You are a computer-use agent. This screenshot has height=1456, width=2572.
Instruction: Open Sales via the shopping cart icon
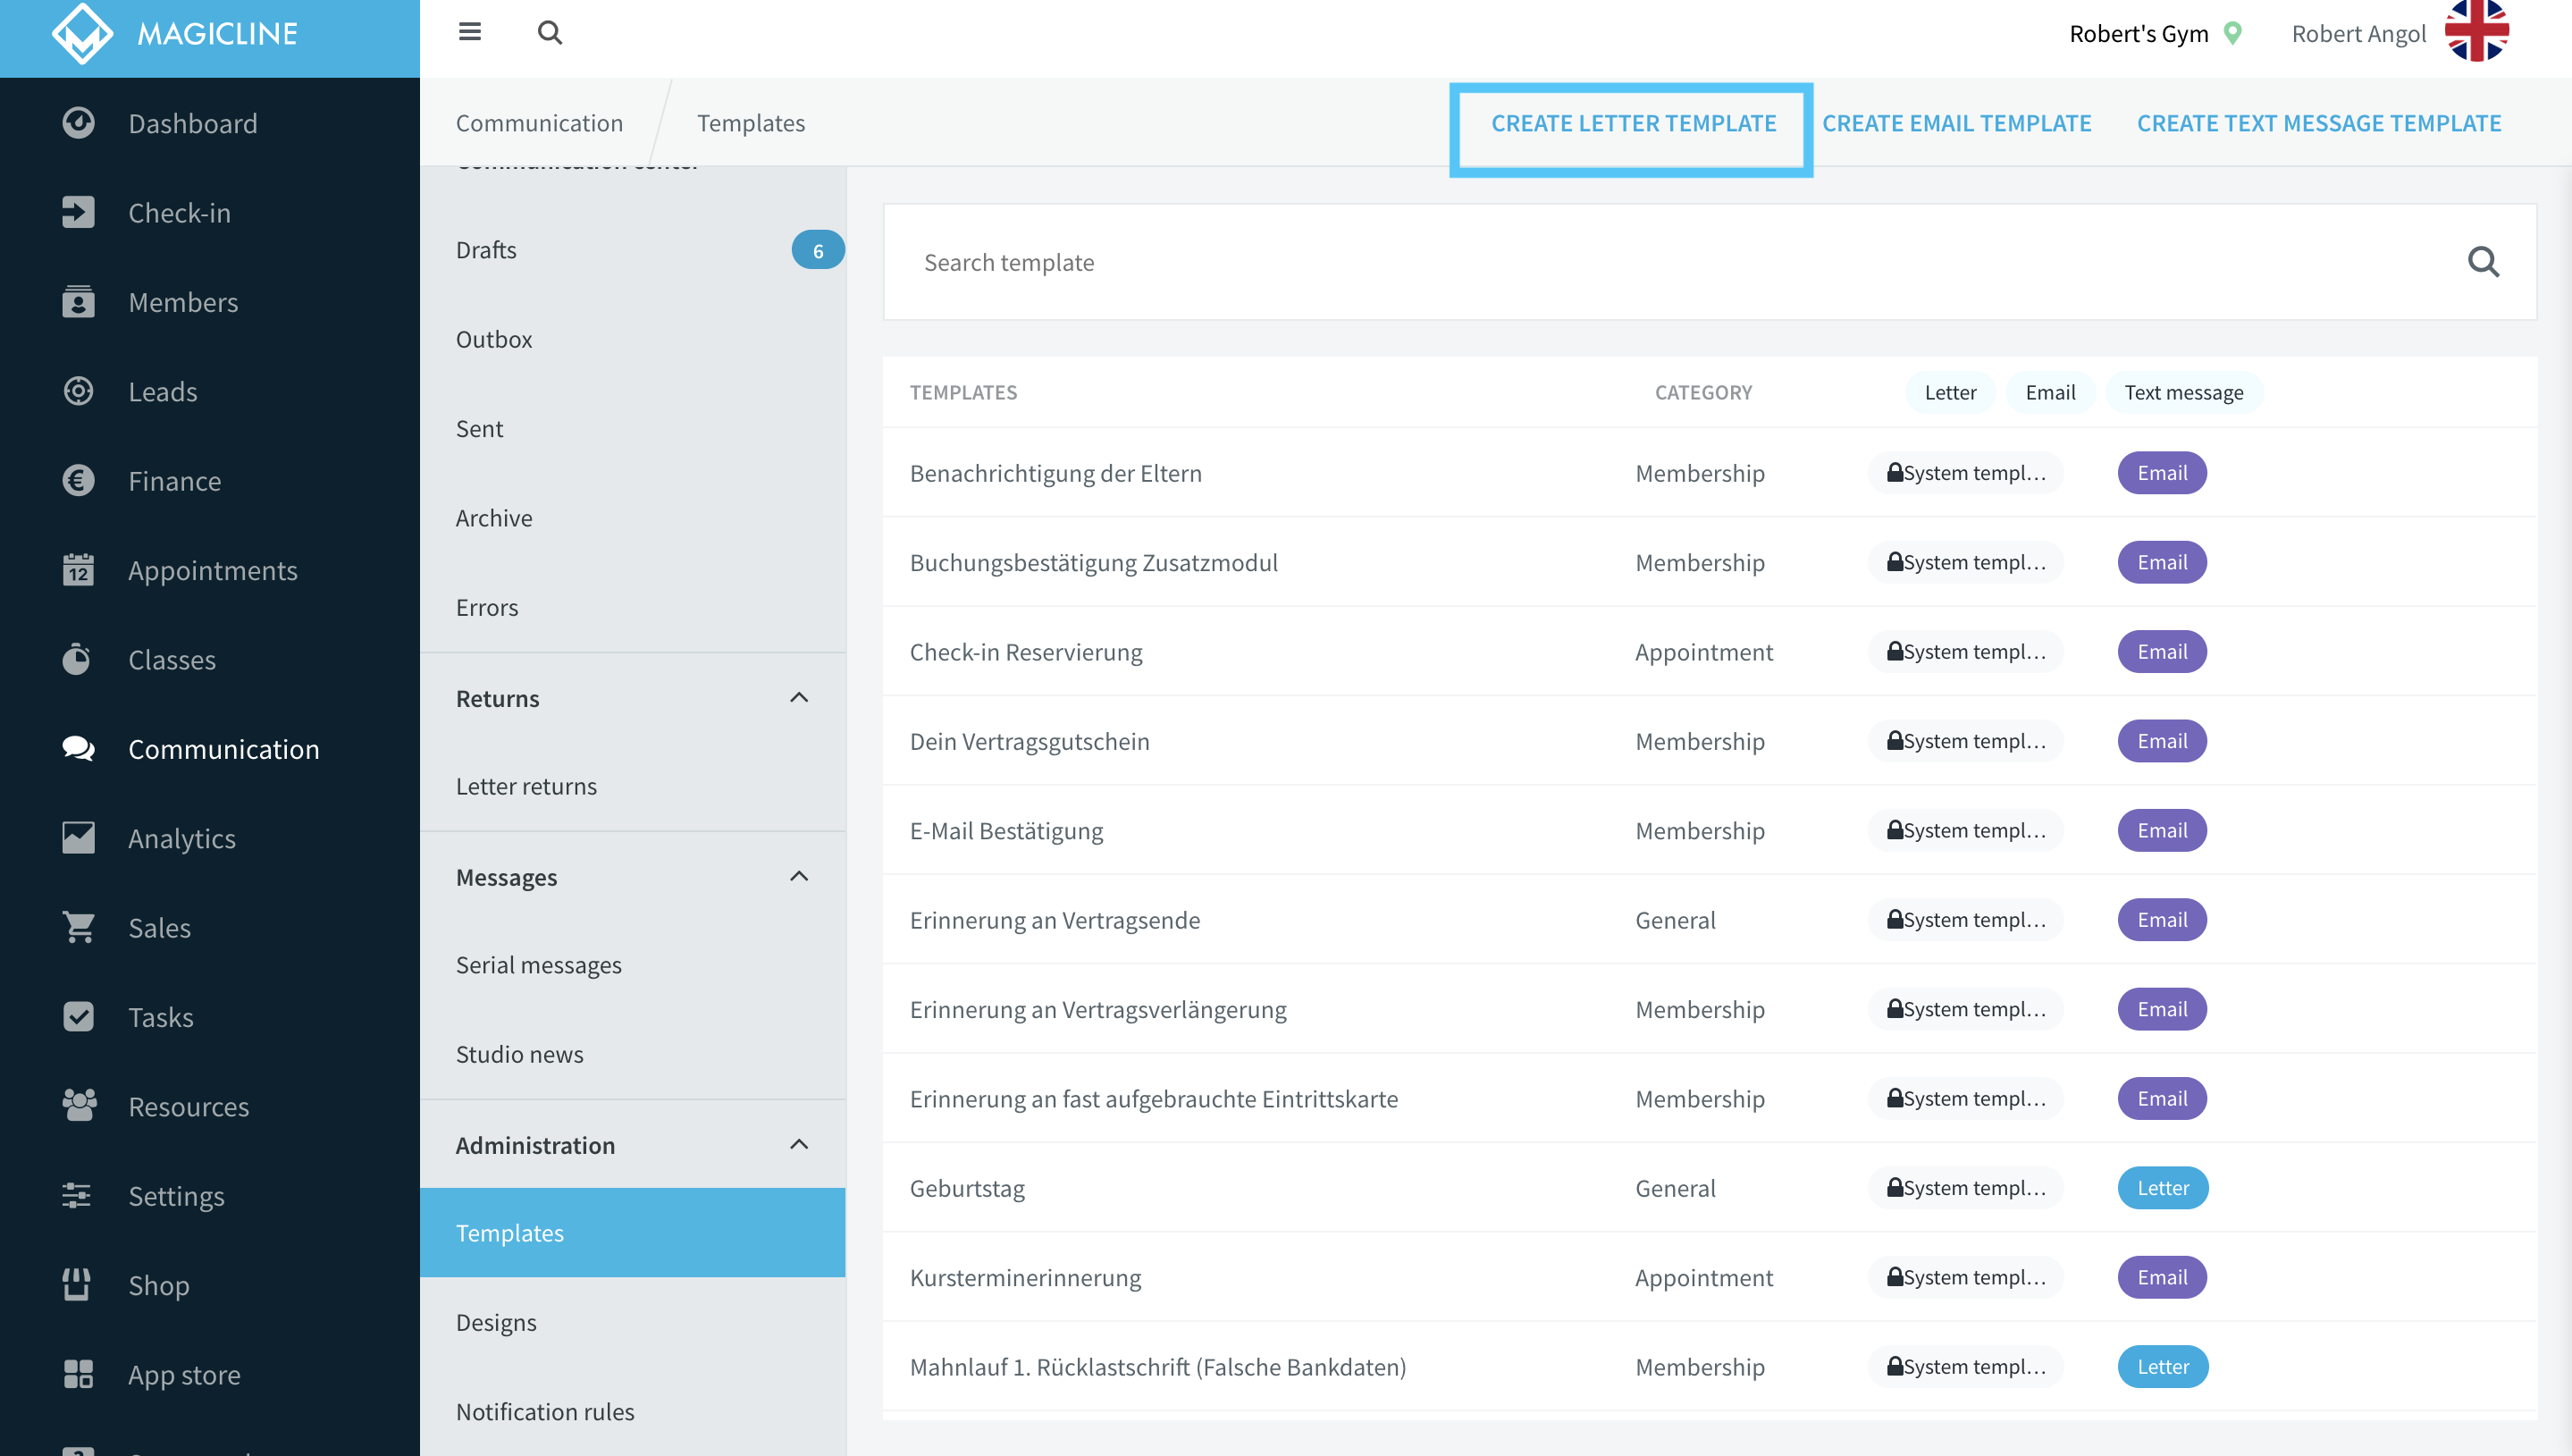tap(78, 927)
